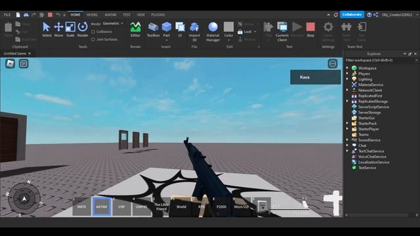Screen dimensions: 420x236
Task: Enable the Join Surfaces checkbox
Action: pos(93,39)
